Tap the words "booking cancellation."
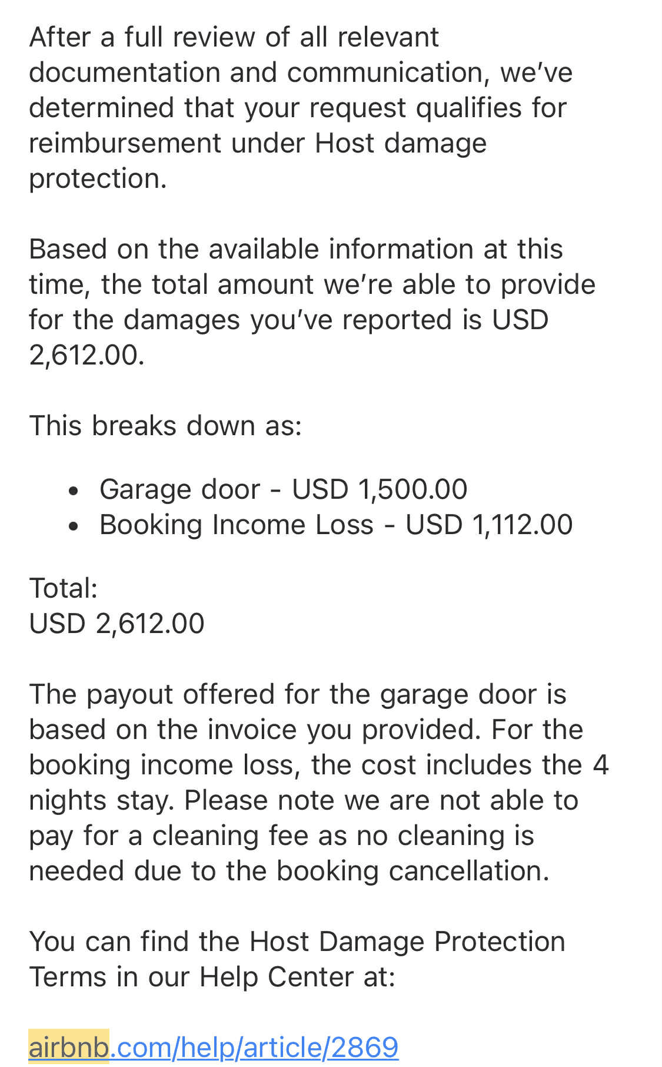662x1067 pixels. coord(413,871)
